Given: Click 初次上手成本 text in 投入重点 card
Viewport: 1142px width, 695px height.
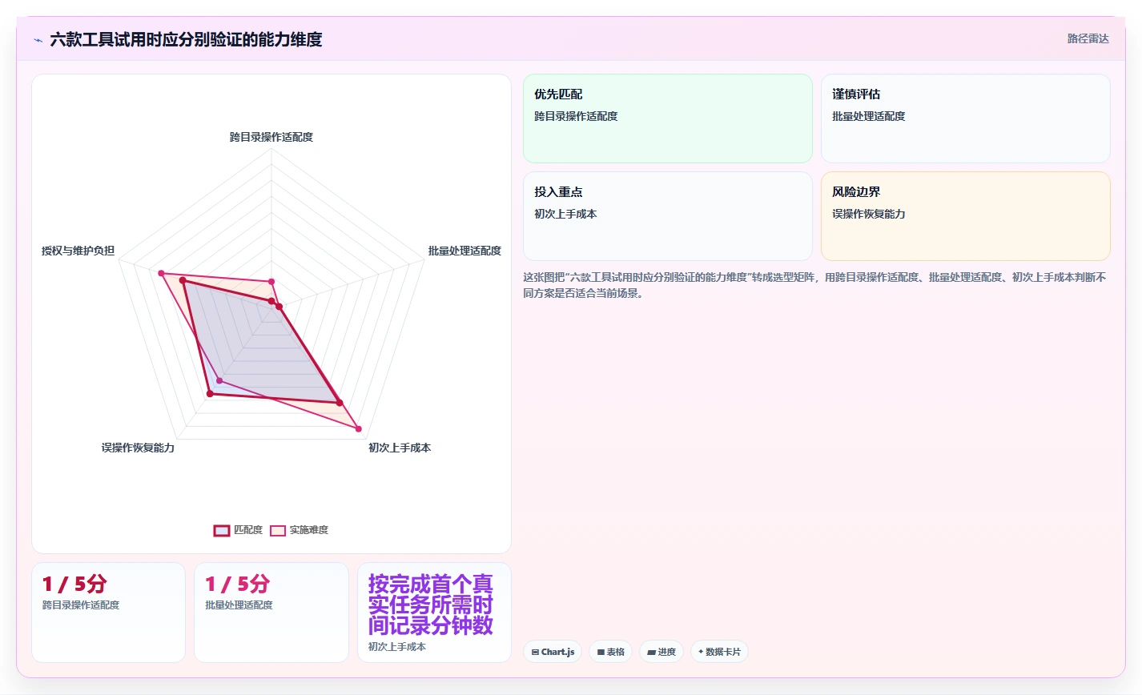Looking at the screenshot, I should click(x=565, y=214).
